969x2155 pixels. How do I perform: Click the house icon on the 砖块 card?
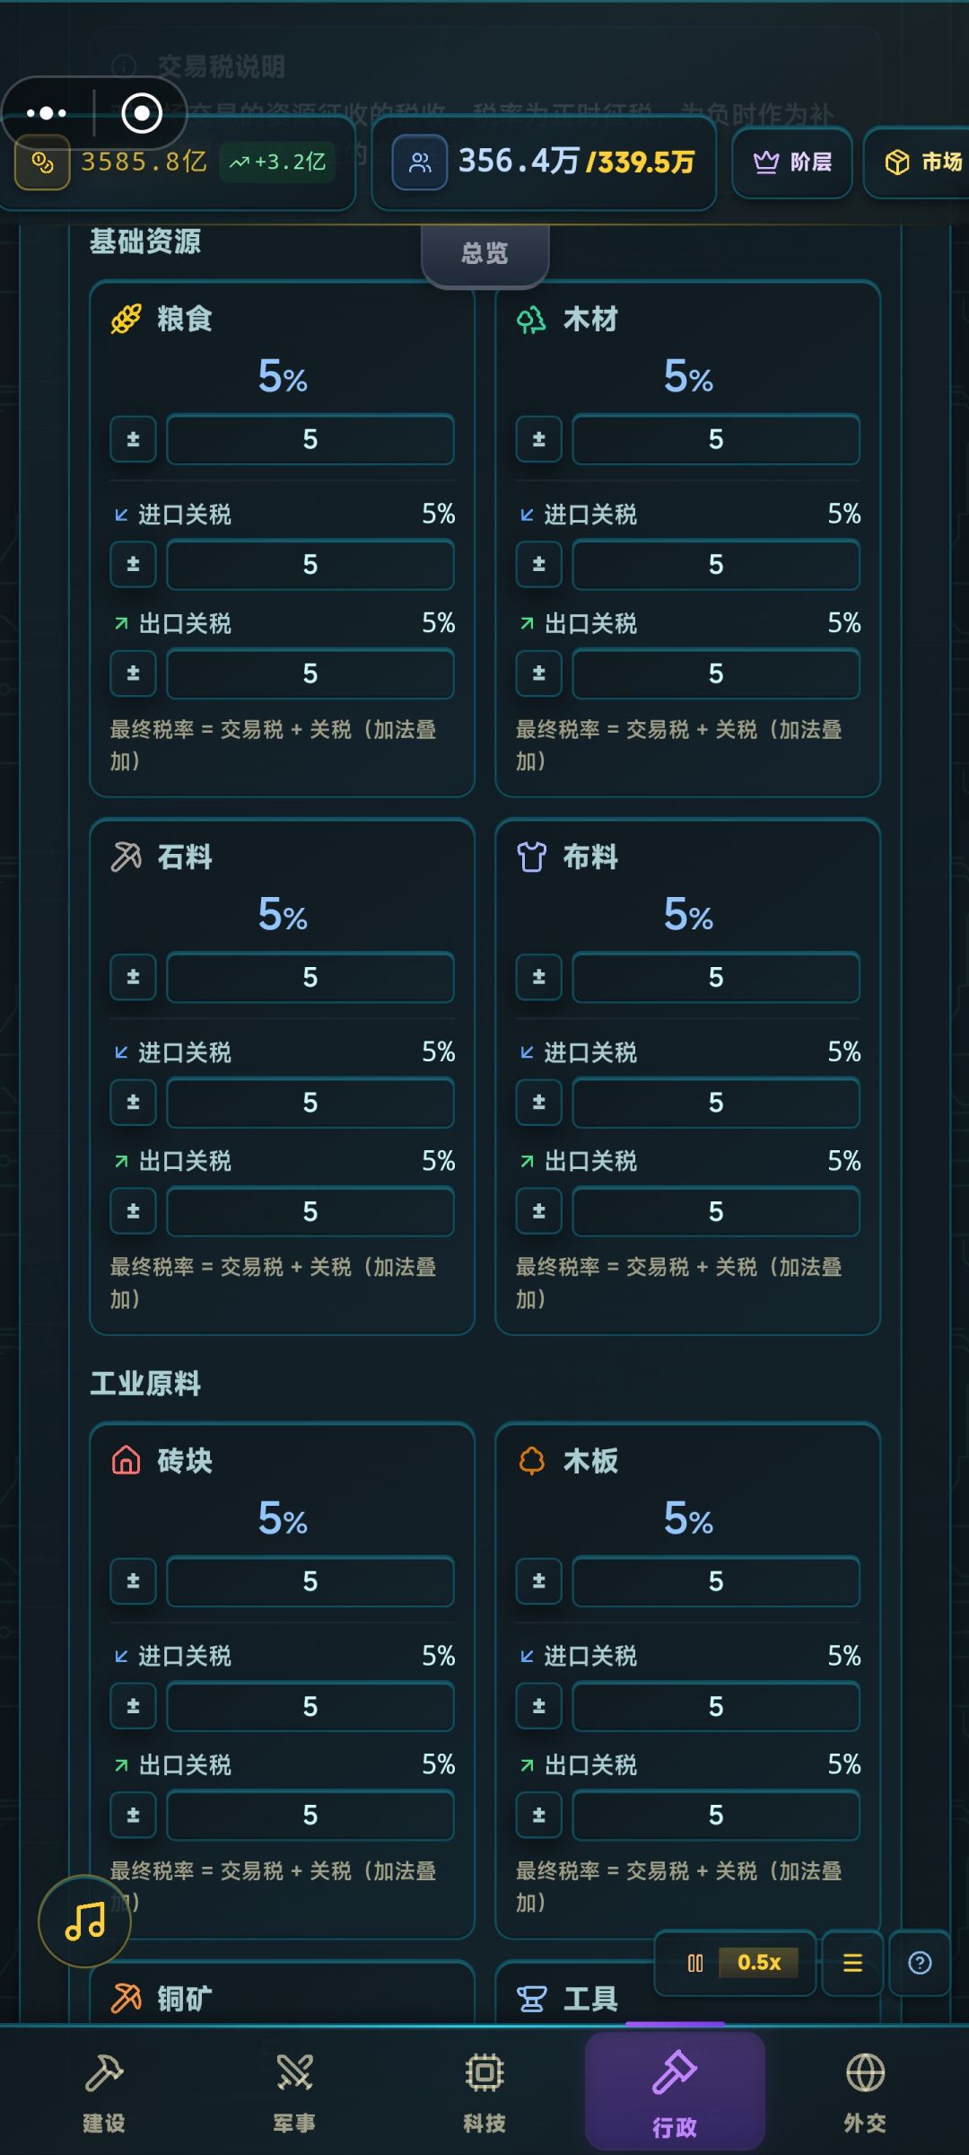coord(124,1460)
